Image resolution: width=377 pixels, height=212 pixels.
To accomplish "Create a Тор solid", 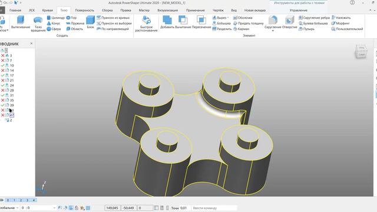I will pyautogui.click(x=71, y=18).
